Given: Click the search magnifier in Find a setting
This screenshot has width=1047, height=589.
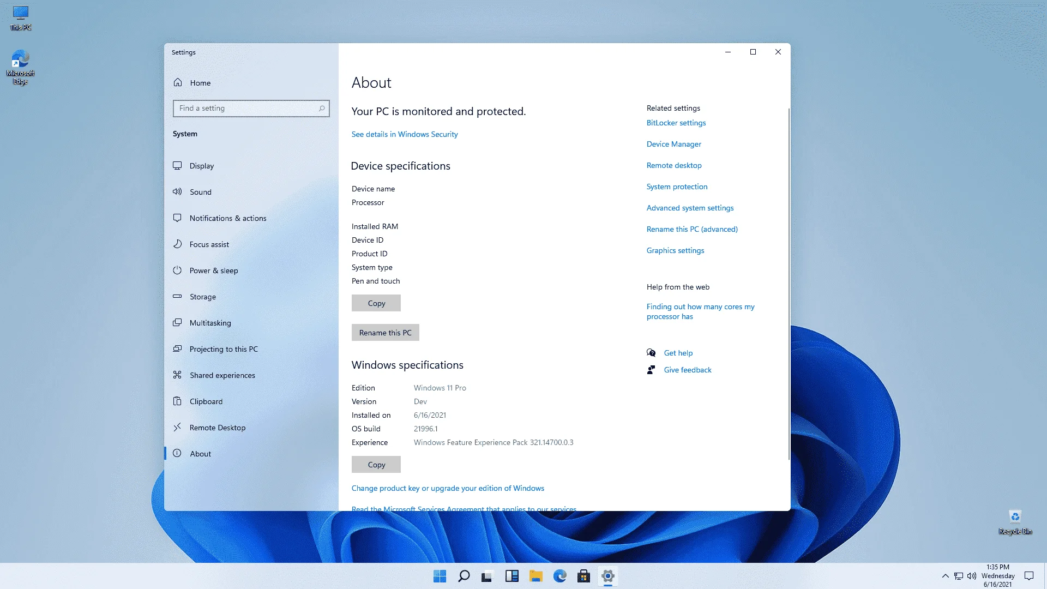Looking at the screenshot, I should [322, 109].
